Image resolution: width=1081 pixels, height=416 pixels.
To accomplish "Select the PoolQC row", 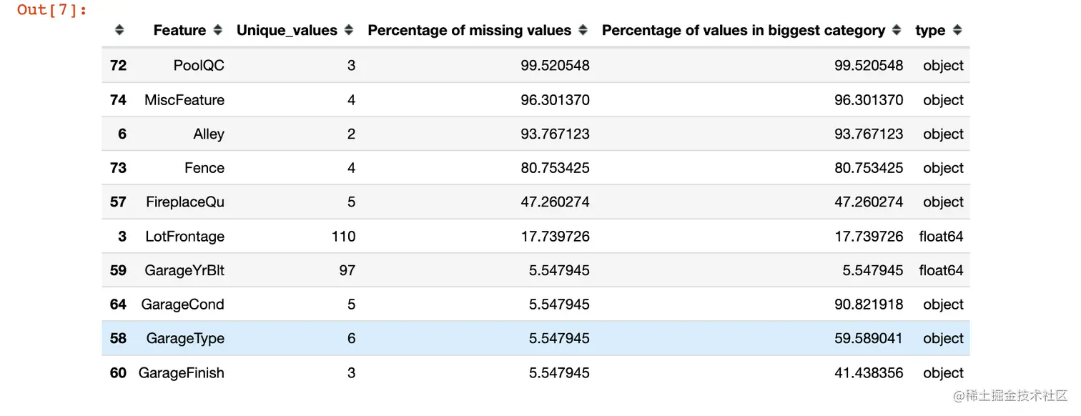I will (x=535, y=66).
